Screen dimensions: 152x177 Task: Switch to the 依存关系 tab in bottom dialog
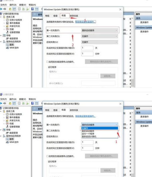pyautogui.click(x=74, y=110)
